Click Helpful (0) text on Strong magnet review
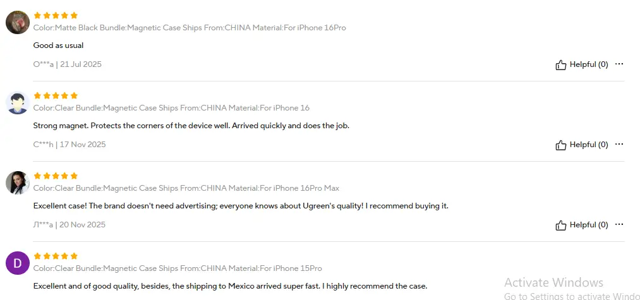This screenshot has width=640, height=300. (x=589, y=145)
